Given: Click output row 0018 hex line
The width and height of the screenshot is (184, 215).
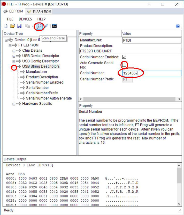Looking at the screenshot, I should pyautogui.click(x=72, y=191).
